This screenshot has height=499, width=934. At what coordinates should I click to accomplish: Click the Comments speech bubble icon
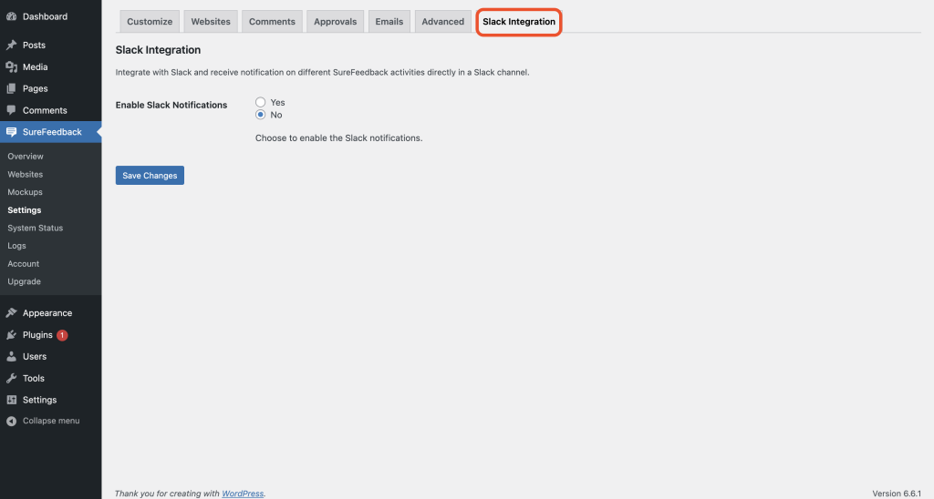11,110
